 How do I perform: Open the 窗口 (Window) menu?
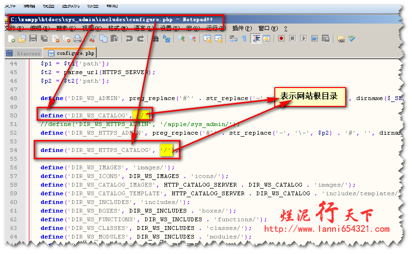click(267, 28)
